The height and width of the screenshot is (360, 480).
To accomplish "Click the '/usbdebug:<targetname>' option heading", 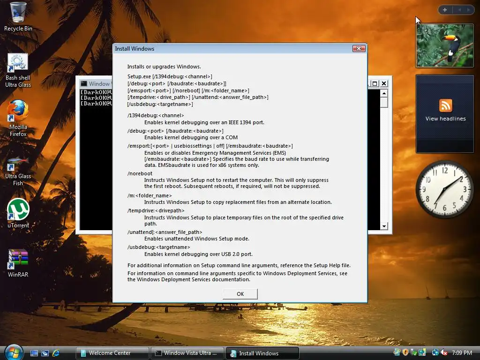I will [x=158, y=247].
